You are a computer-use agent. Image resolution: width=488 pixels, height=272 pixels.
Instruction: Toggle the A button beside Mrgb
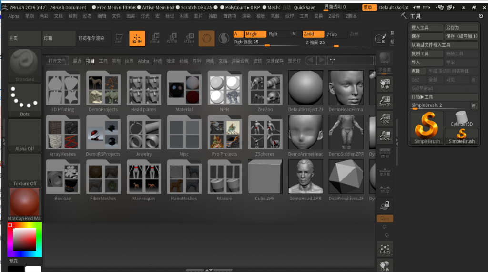tap(238, 34)
